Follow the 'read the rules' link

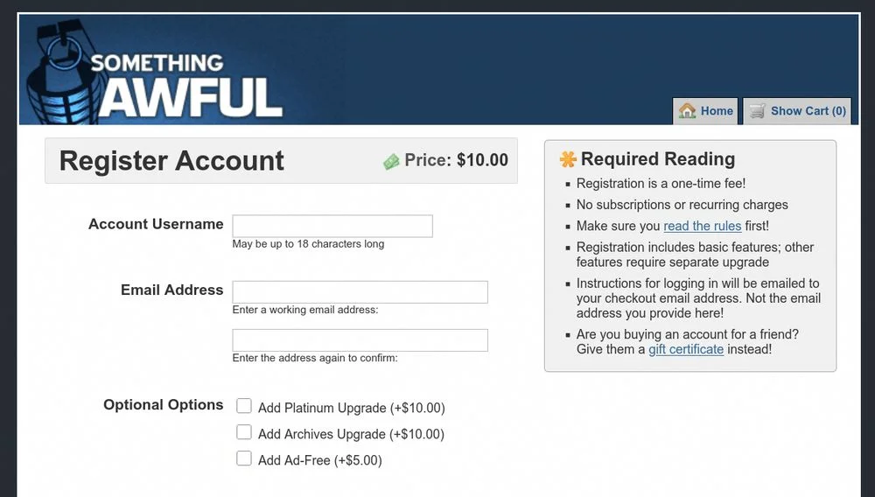pyautogui.click(x=702, y=226)
